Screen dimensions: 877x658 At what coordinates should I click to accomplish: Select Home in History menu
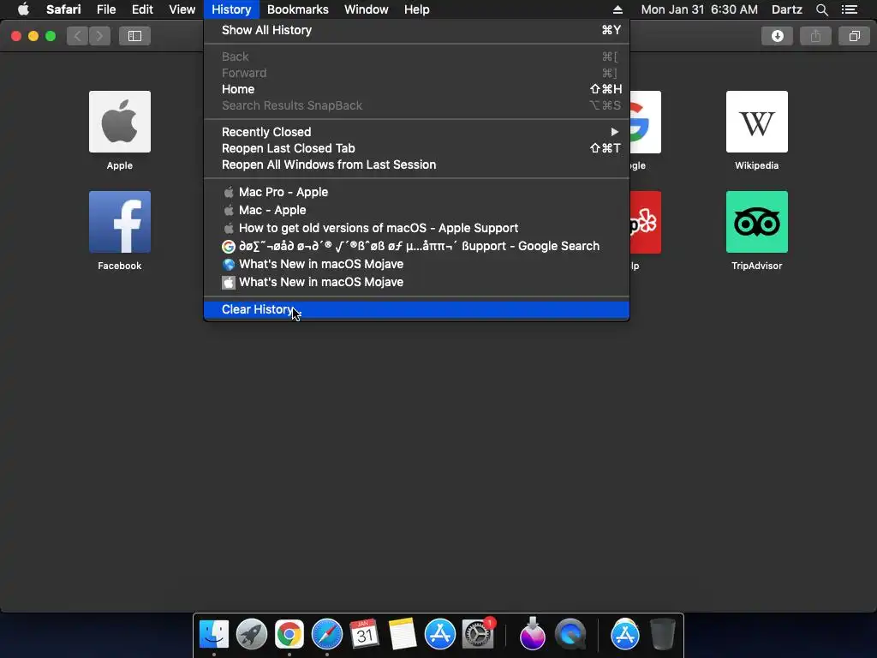point(417,89)
